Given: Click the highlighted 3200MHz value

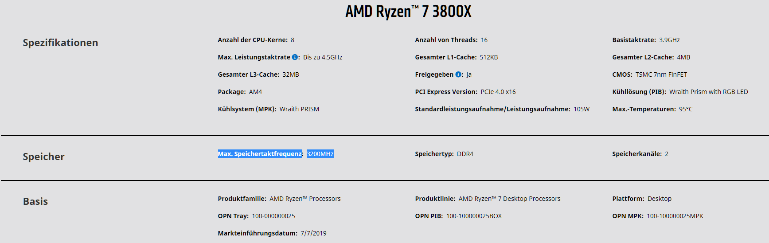Looking at the screenshot, I should coord(320,154).
